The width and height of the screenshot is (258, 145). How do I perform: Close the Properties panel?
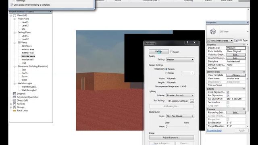point(248,23)
